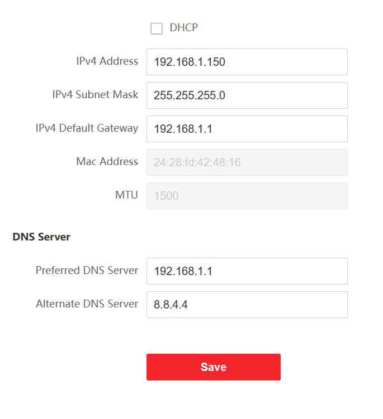Click the Preferred DNS Server label
The height and width of the screenshot is (419, 383).
tap(87, 271)
